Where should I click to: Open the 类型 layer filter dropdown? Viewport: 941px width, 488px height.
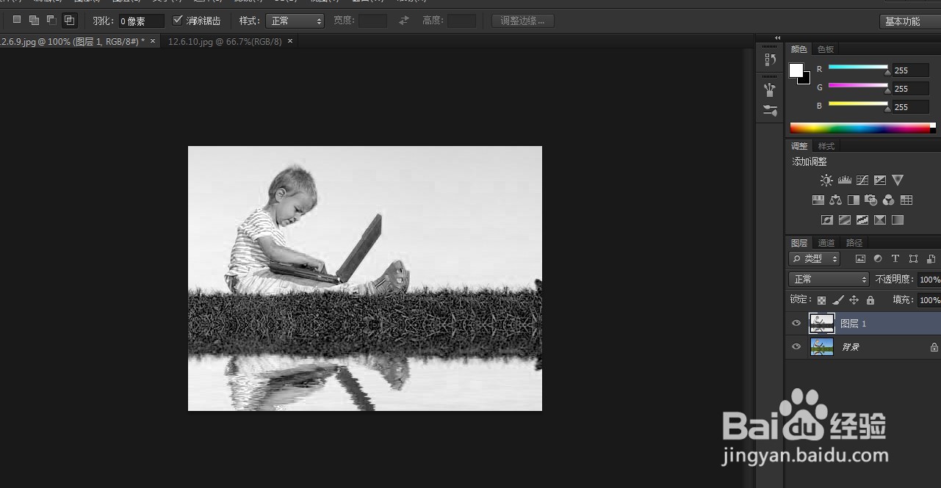click(x=814, y=259)
